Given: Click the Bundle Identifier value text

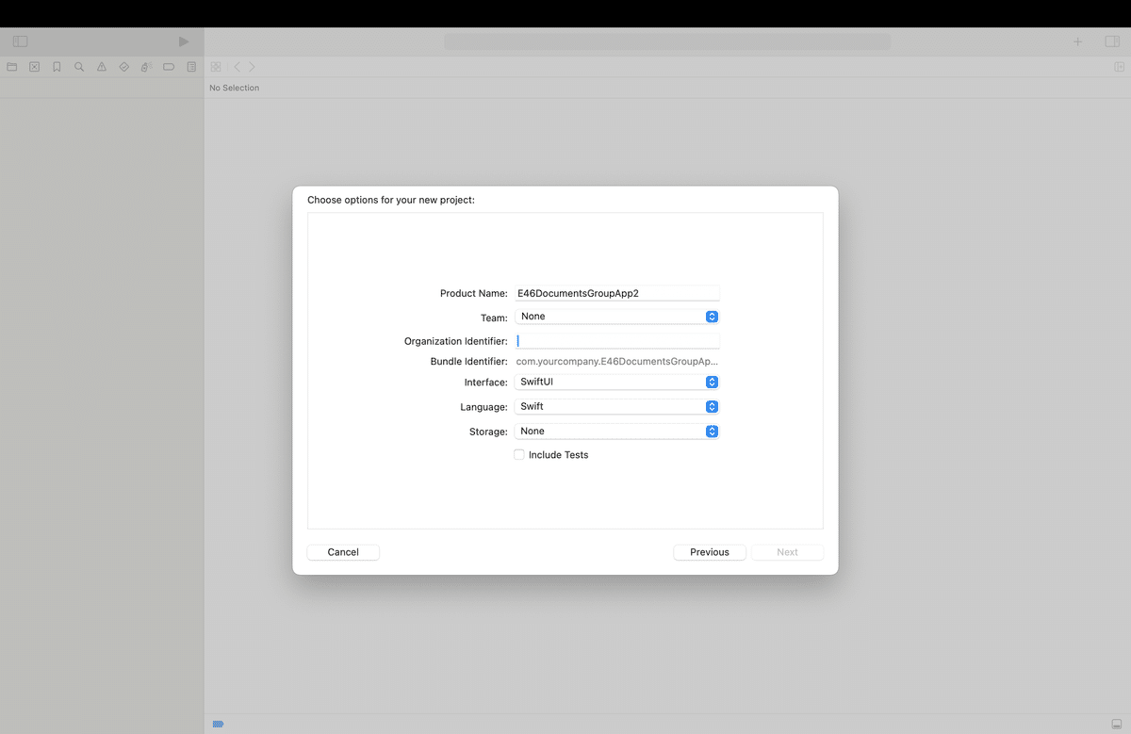Looking at the screenshot, I should coord(617,361).
